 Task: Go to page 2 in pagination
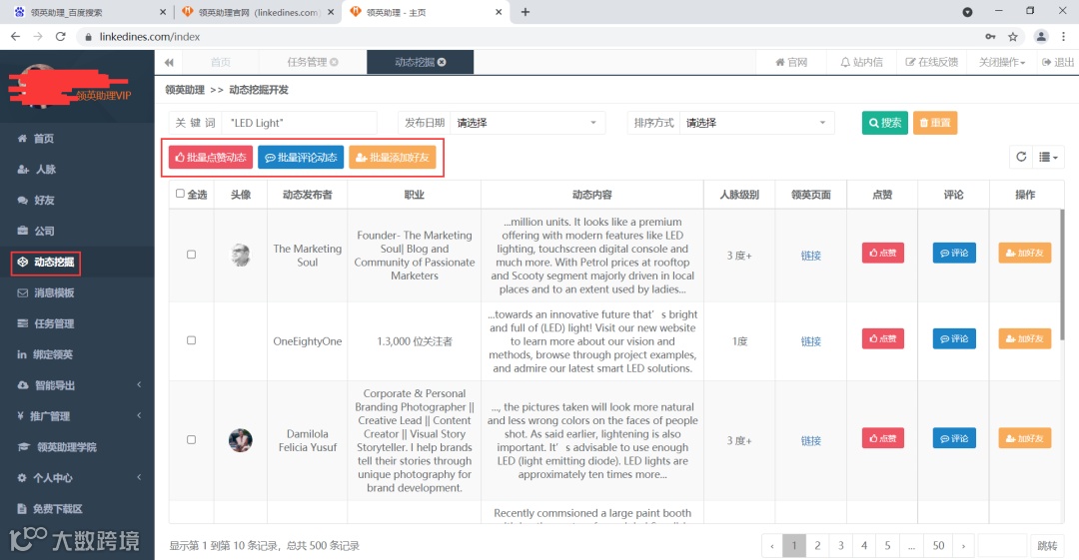(817, 546)
